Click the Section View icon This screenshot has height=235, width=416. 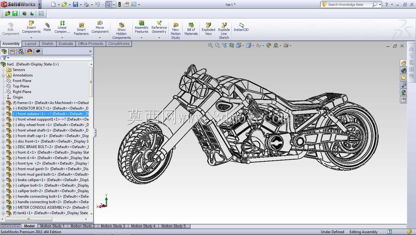pyautogui.click(x=232, y=45)
